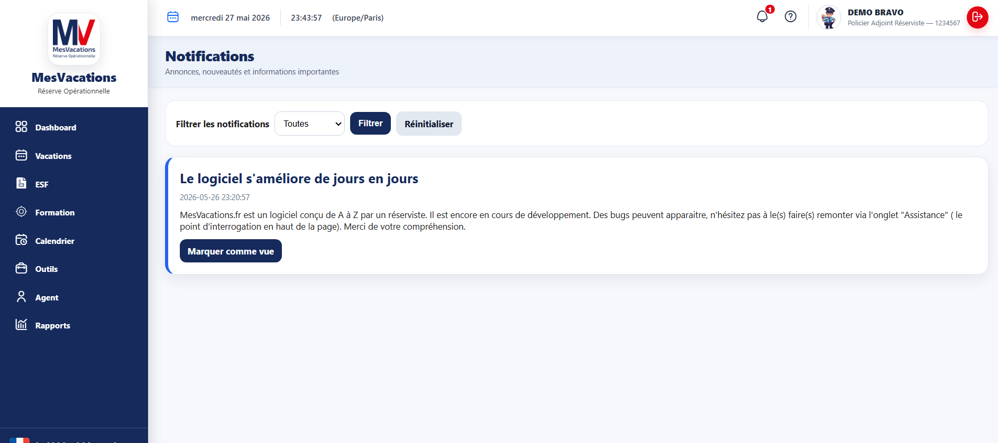
Task: Click the Calendrier clock-calendar icon
Action: pos(21,240)
